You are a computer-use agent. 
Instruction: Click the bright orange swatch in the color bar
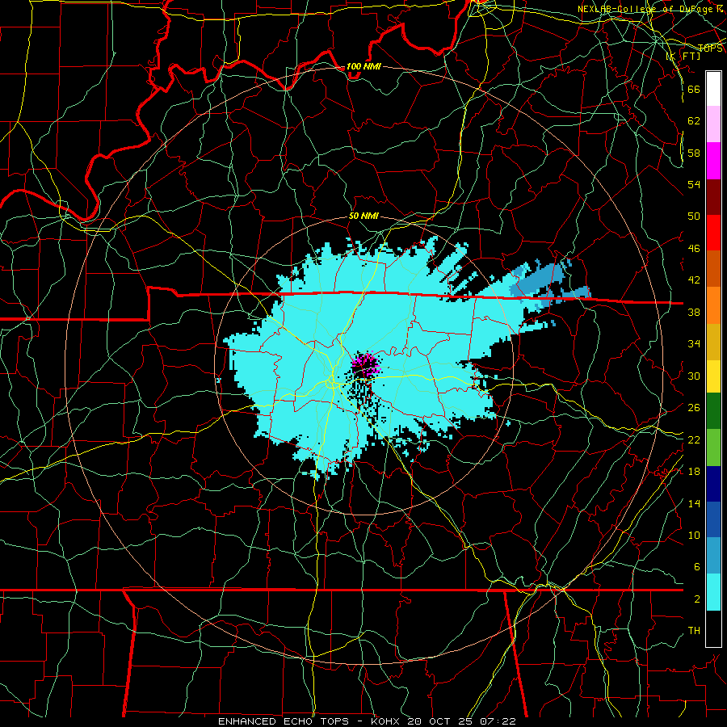click(713, 305)
